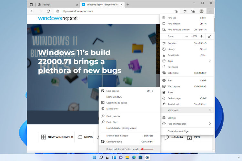Open Microsoft Store on the taskbar

point(140,157)
